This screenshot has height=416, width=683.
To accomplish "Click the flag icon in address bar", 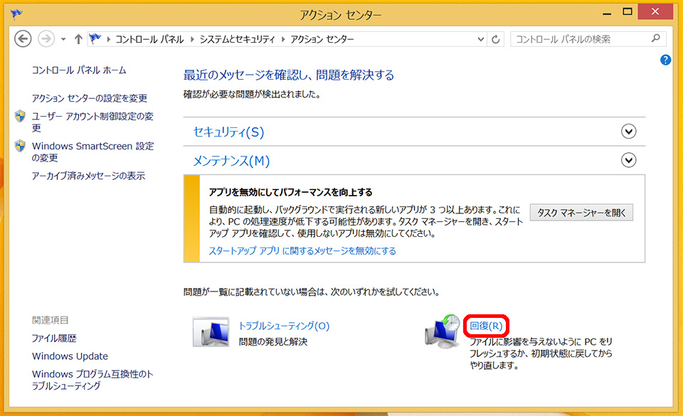I will pos(95,38).
